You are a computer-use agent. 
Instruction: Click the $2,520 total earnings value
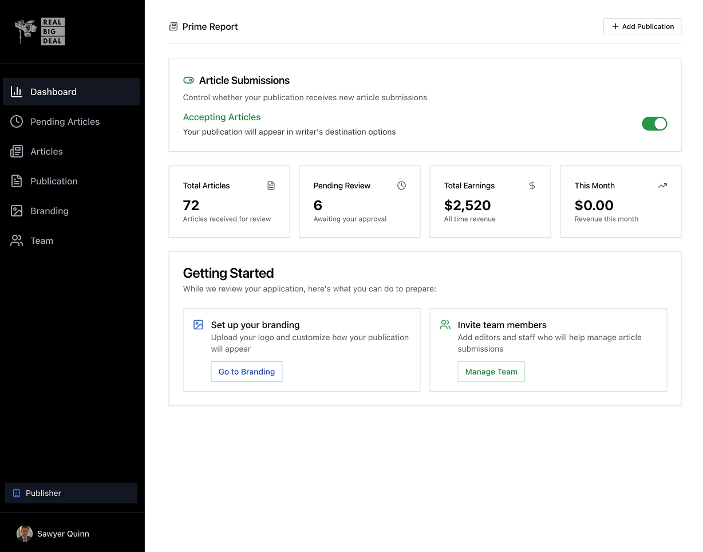468,205
